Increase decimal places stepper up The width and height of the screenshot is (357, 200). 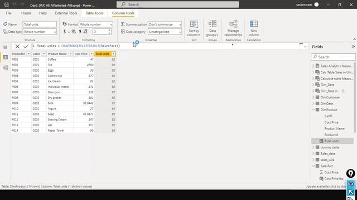(109, 30)
